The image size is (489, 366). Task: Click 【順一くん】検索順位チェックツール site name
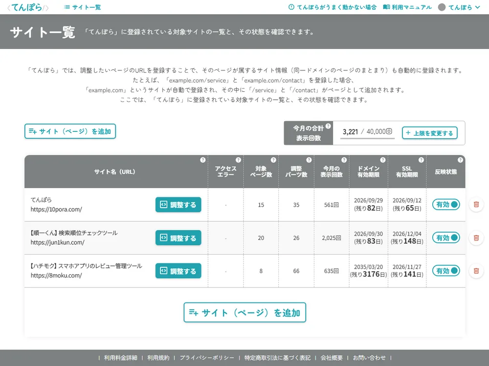[74, 233]
